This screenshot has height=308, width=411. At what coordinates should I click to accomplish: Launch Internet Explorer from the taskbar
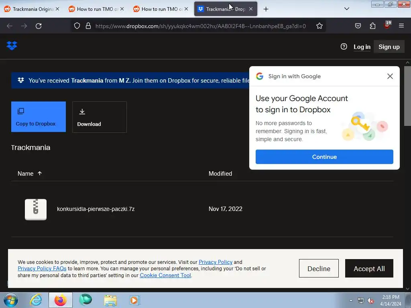coord(36,300)
